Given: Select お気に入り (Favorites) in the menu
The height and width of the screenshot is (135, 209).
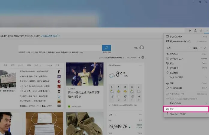Looking at the screenshot, I should click(x=186, y=54).
